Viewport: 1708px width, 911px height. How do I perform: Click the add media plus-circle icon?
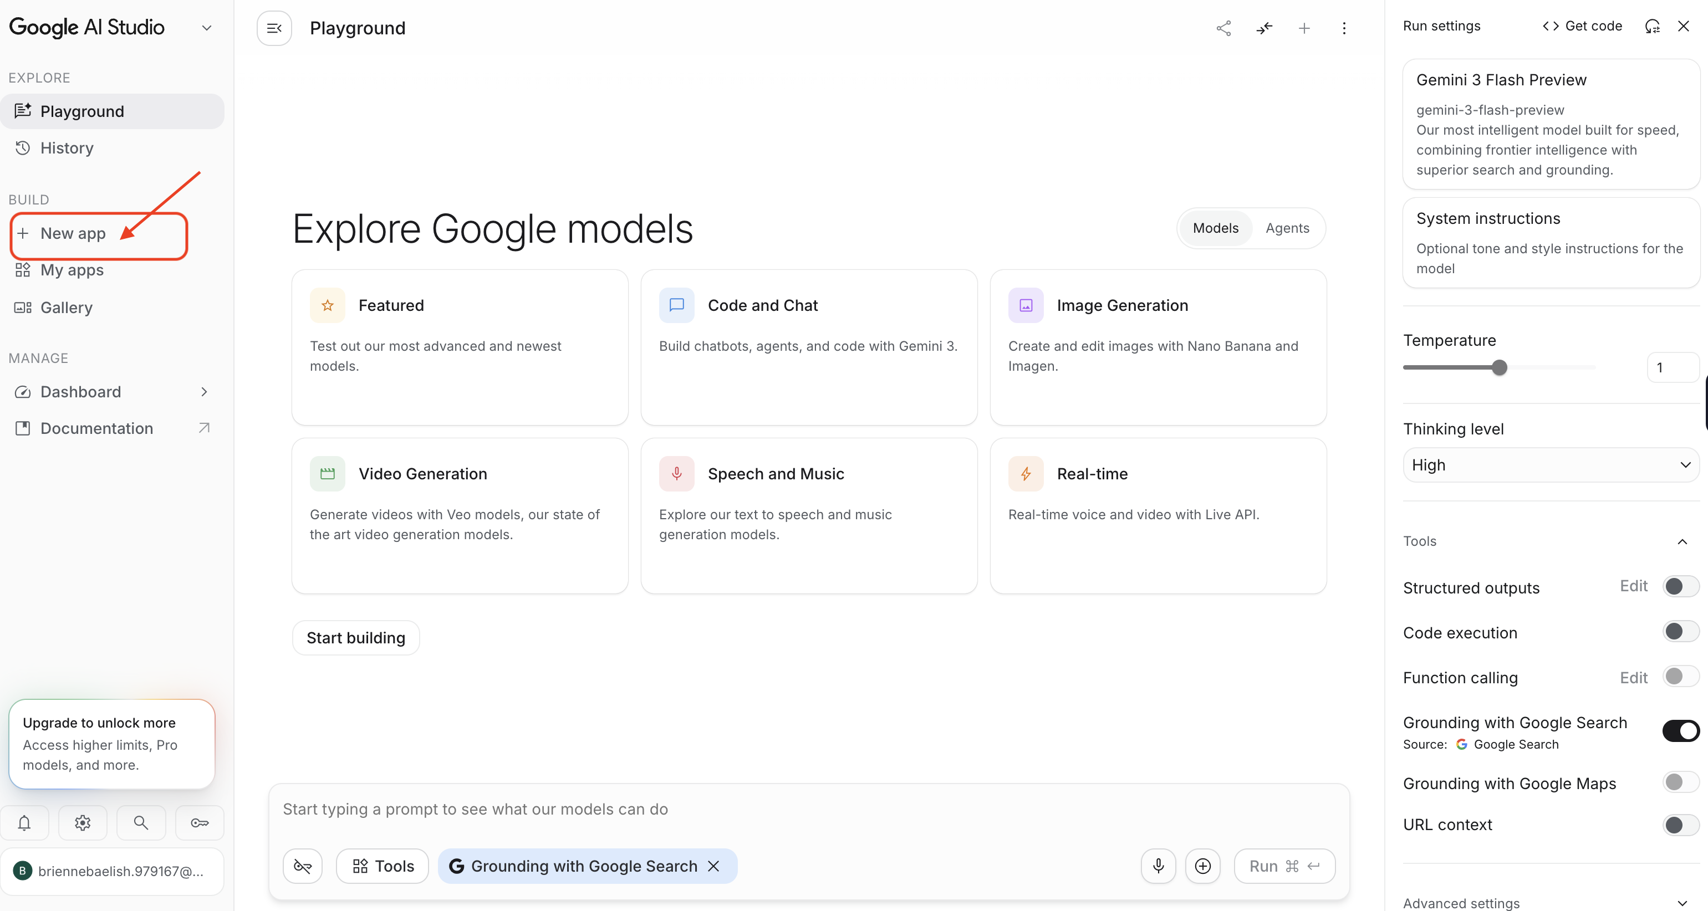[x=1203, y=866]
